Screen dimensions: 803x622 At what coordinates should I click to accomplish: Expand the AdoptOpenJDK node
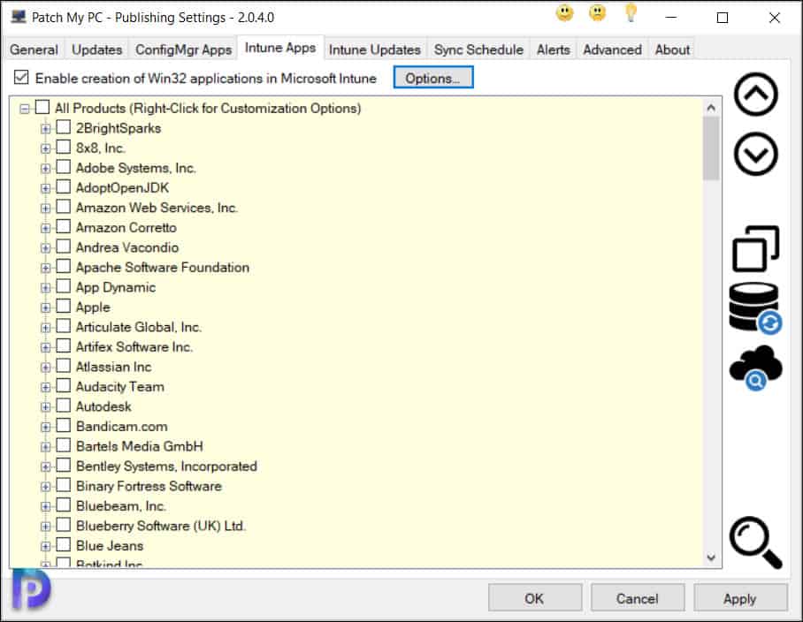coord(46,189)
